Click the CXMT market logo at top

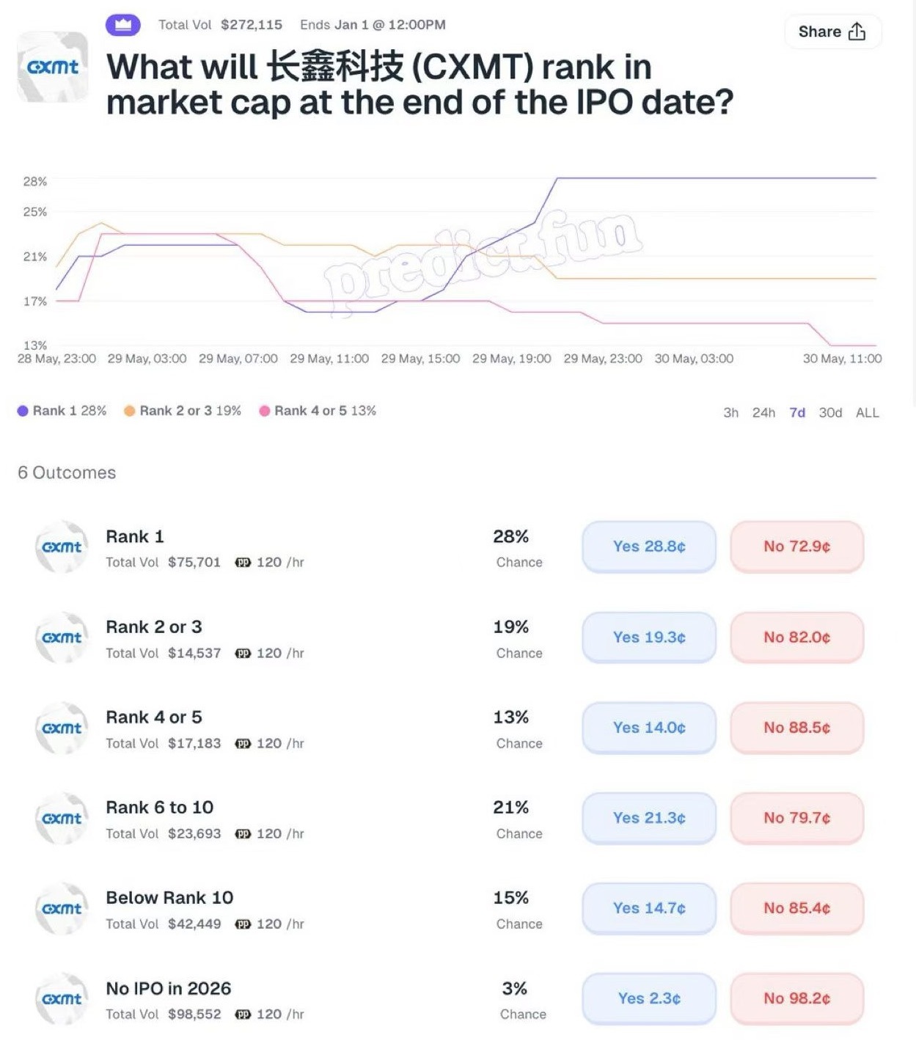point(53,67)
